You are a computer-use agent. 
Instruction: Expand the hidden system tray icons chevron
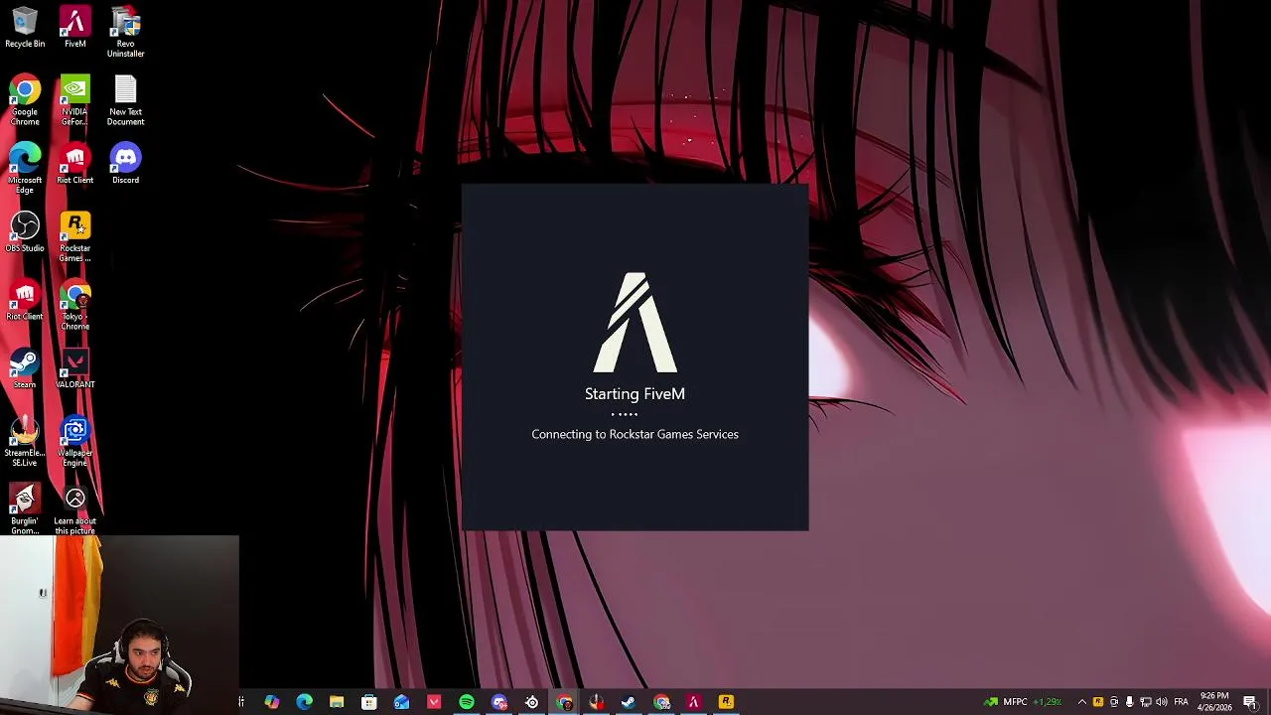(1081, 702)
